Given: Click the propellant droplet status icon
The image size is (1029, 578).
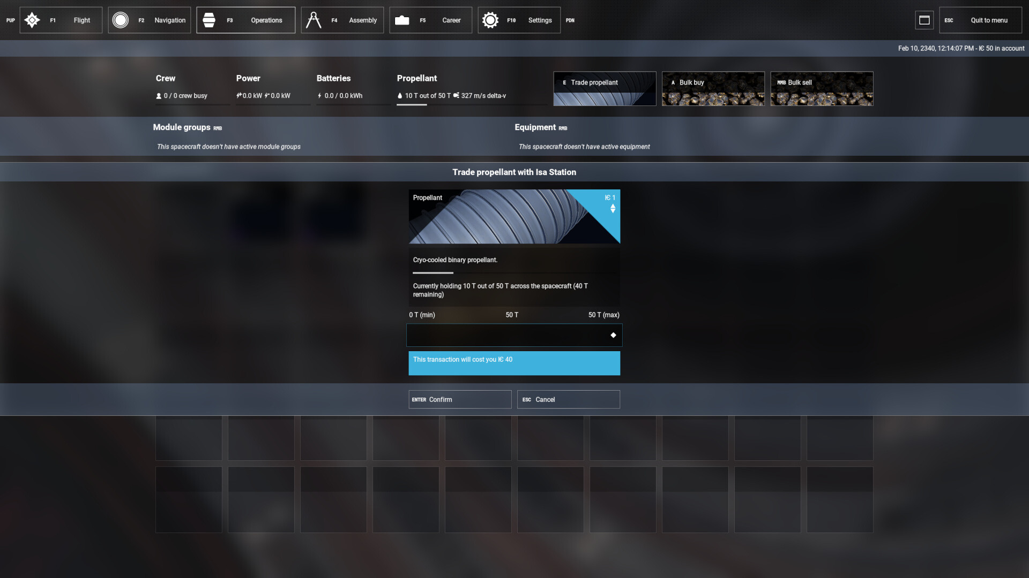Looking at the screenshot, I should coord(400,96).
